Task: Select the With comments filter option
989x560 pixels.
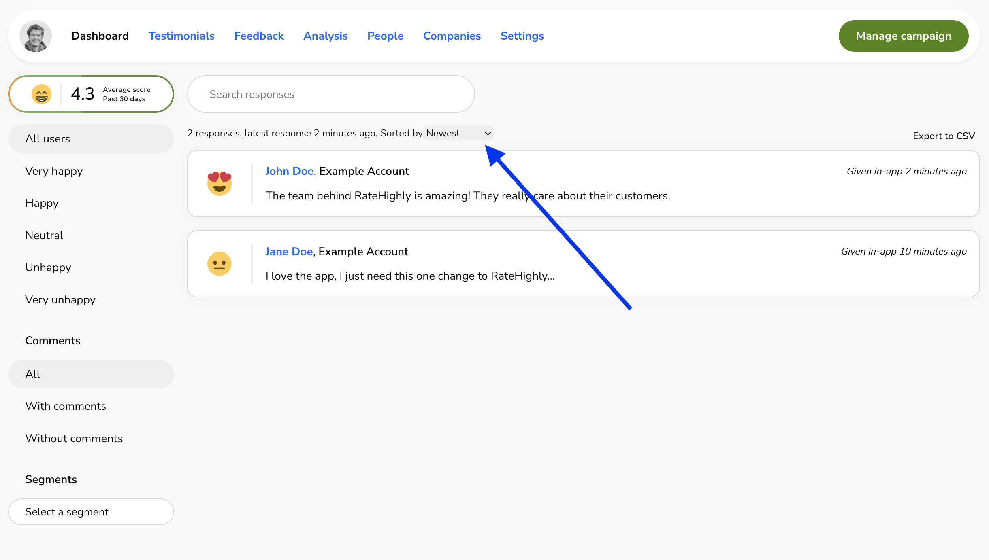Action: 65,406
